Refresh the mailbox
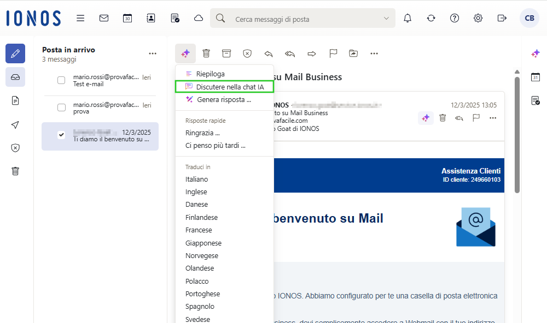 pos(430,18)
